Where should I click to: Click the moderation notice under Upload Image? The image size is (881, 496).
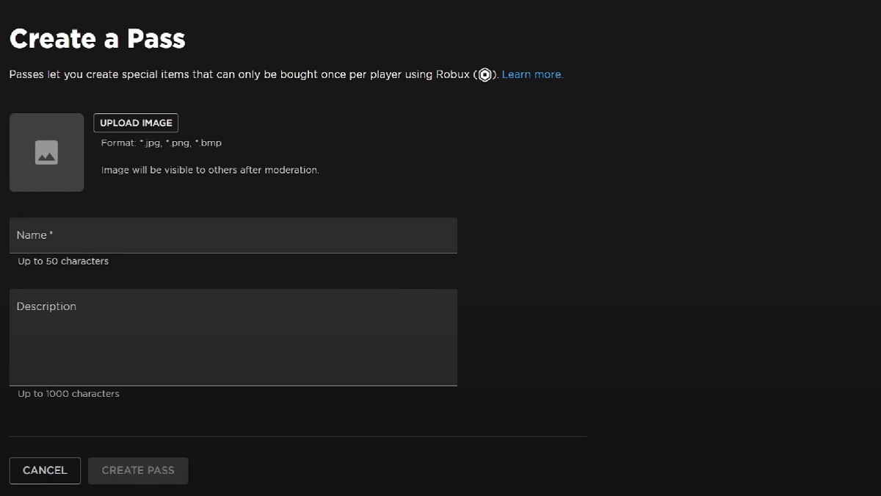210,169
